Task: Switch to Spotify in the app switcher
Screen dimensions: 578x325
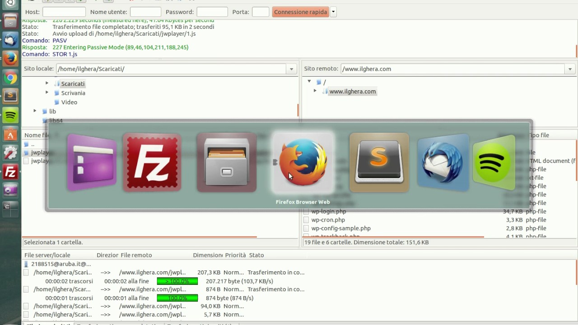Action: (494, 162)
